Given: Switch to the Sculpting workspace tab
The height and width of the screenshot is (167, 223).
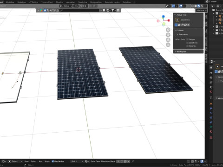Looking at the screenshot, I should click(21, 2).
